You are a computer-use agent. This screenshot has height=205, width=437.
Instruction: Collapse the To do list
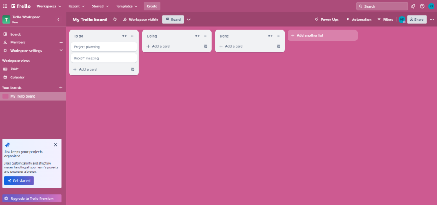[124, 36]
